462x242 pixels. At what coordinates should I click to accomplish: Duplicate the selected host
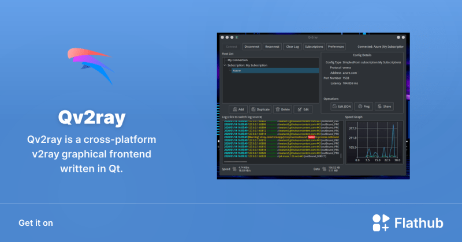pyautogui.click(x=260, y=109)
